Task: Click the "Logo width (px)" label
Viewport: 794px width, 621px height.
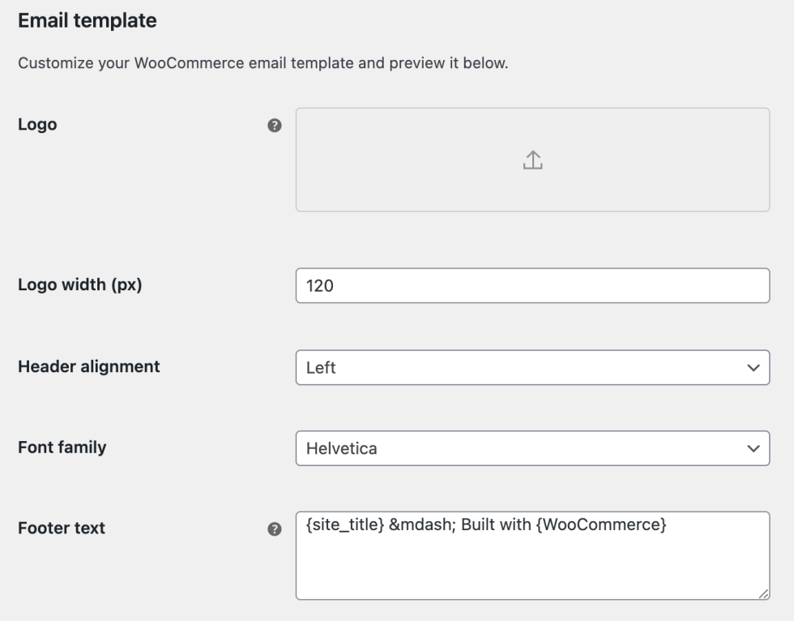Action: click(x=80, y=285)
